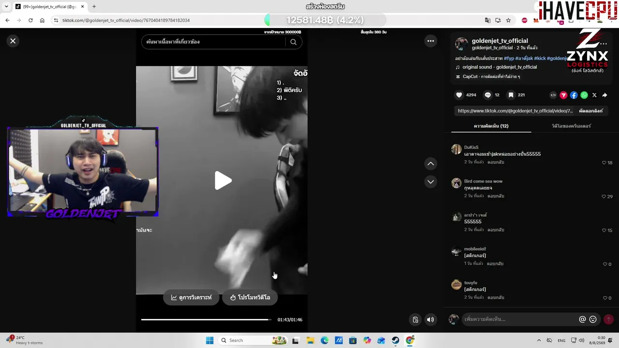
Task: Reply to DuKisS's comment
Action: point(496,162)
